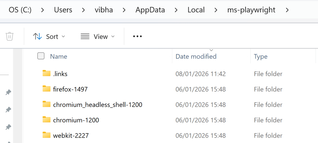Sort by the Date modified column header
Viewport: 318px width, 143px height.
coord(196,56)
